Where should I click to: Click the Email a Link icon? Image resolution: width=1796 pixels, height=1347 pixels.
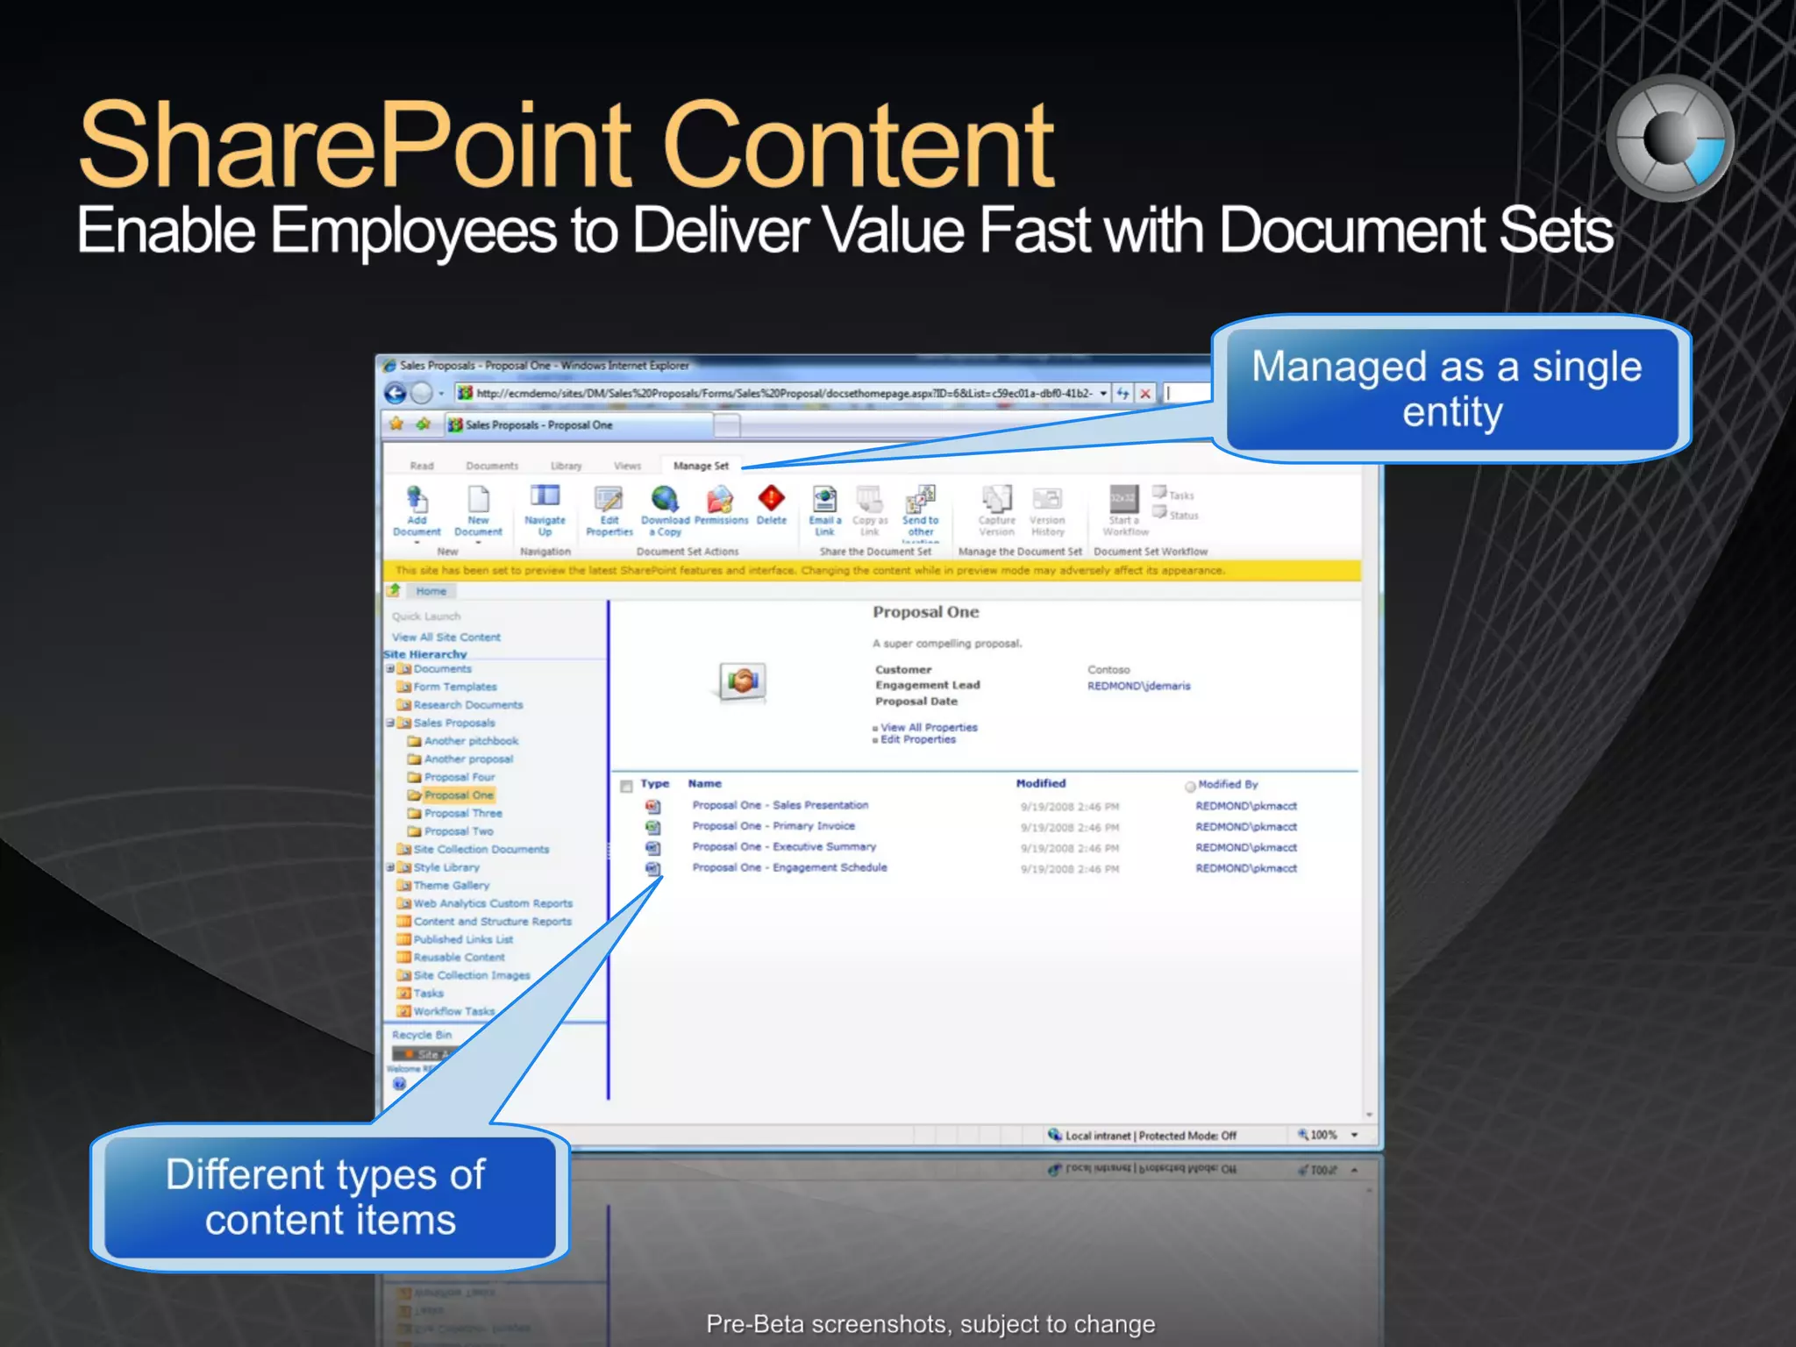[823, 500]
